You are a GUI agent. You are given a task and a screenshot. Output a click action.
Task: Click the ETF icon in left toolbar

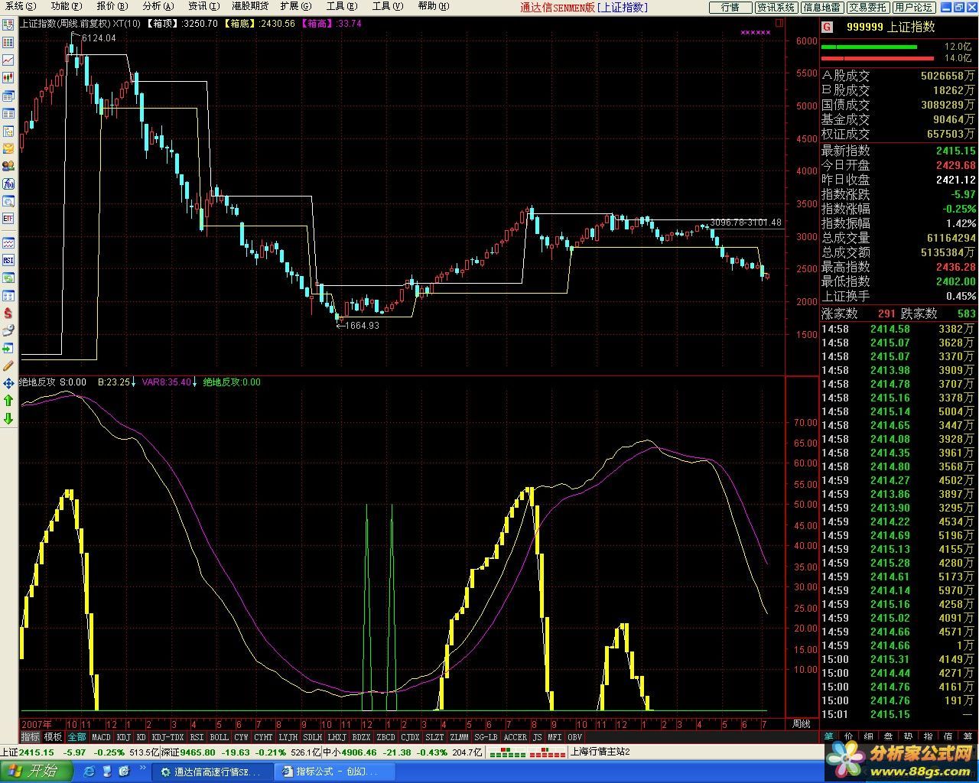8,218
